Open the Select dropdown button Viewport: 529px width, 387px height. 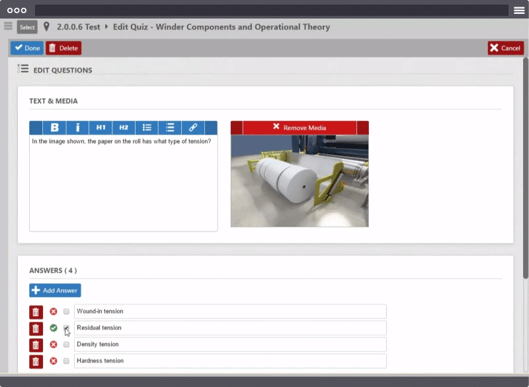[x=27, y=27]
